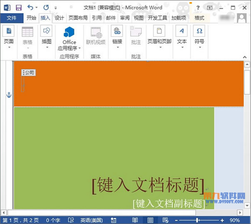Click the vertical scrollbar down arrow
The width and height of the screenshot is (251, 224).
coord(247,205)
